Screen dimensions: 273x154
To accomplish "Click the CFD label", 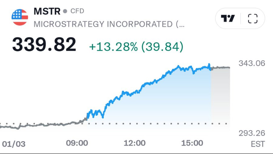I will point(77,11).
